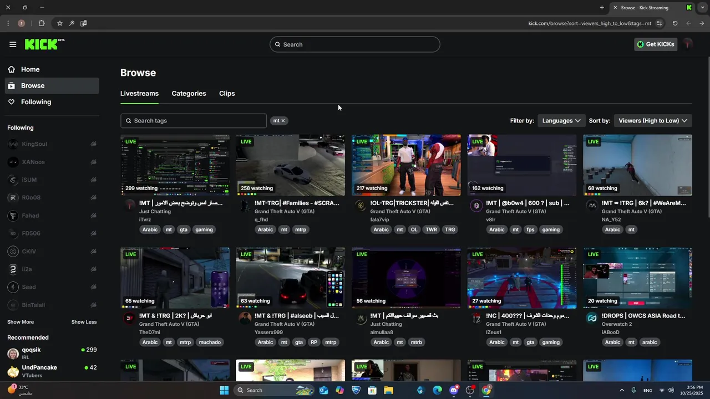Click the microphone tray icon
This screenshot has width=710, height=399.
pos(633,390)
